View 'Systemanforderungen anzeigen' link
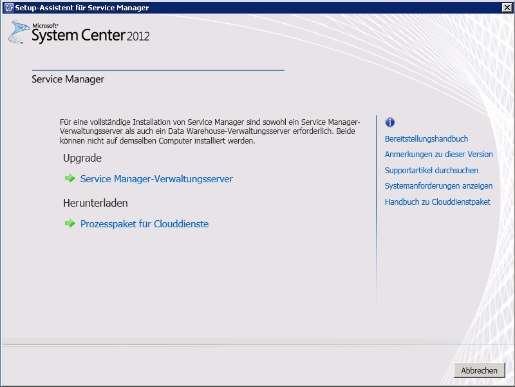 point(438,186)
